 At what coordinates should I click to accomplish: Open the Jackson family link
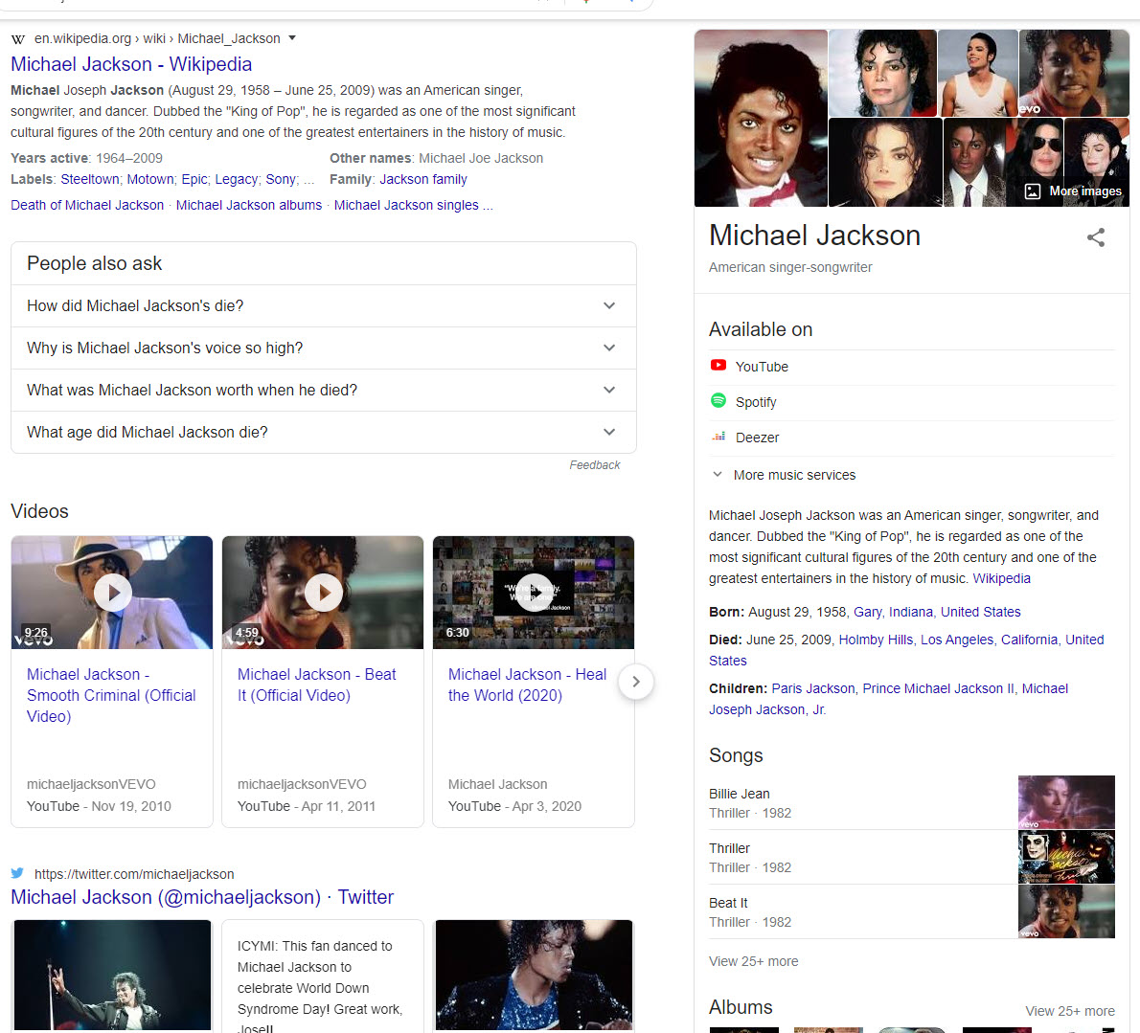pyautogui.click(x=423, y=179)
